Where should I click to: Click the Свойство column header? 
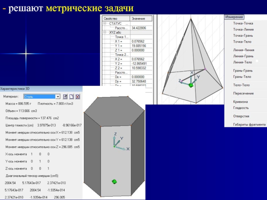tap(115, 19)
